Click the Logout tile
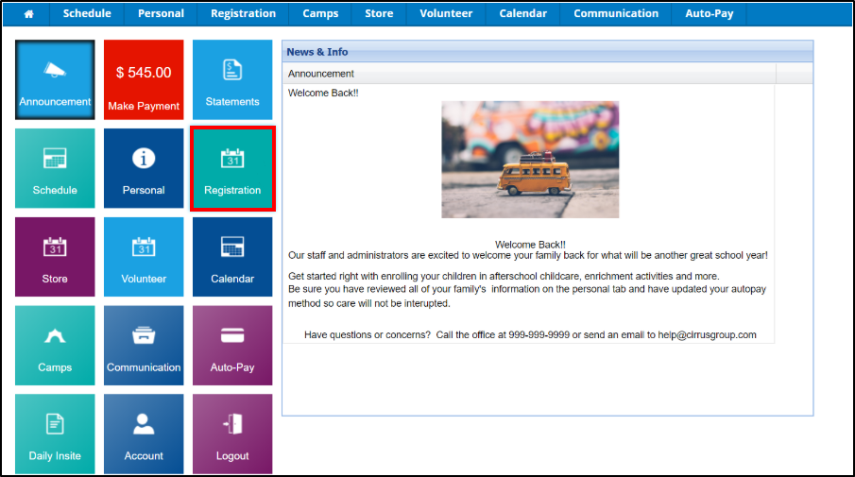 coord(232,434)
